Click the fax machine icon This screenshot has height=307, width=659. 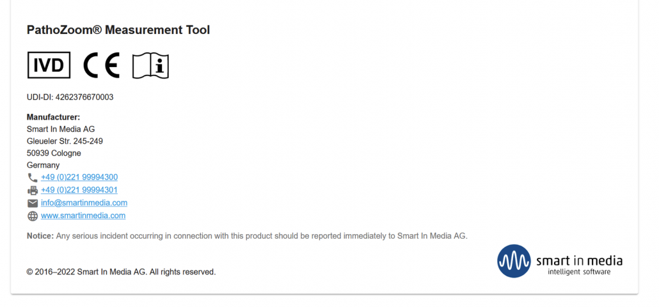[33, 191]
